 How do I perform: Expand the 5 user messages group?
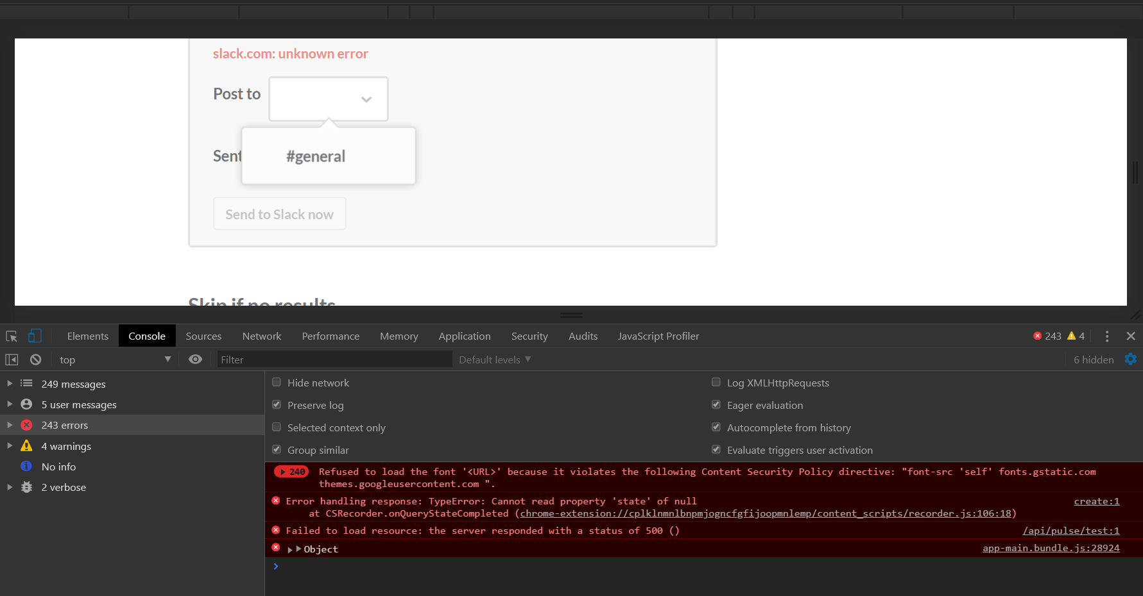coord(10,404)
